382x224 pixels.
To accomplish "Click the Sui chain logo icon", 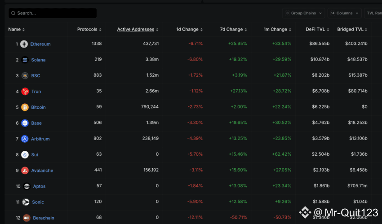I will pyautogui.click(x=25, y=155).
